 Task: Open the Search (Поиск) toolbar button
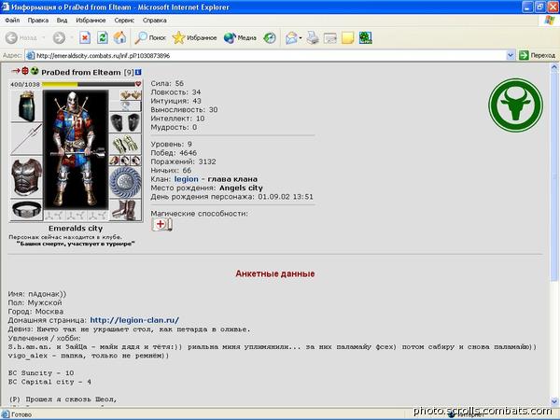tap(150, 37)
